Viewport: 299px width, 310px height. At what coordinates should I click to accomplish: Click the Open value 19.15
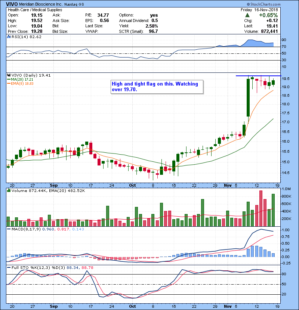[37, 15]
